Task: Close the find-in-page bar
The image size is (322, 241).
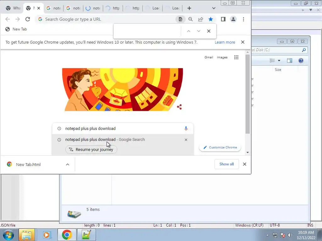Action: (209, 31)
